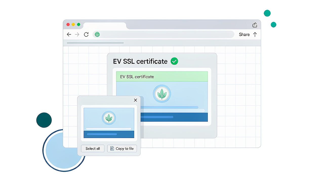324x182 pixels.
Task: Click the document icon on Copy to file
Action: click(112, 148)
